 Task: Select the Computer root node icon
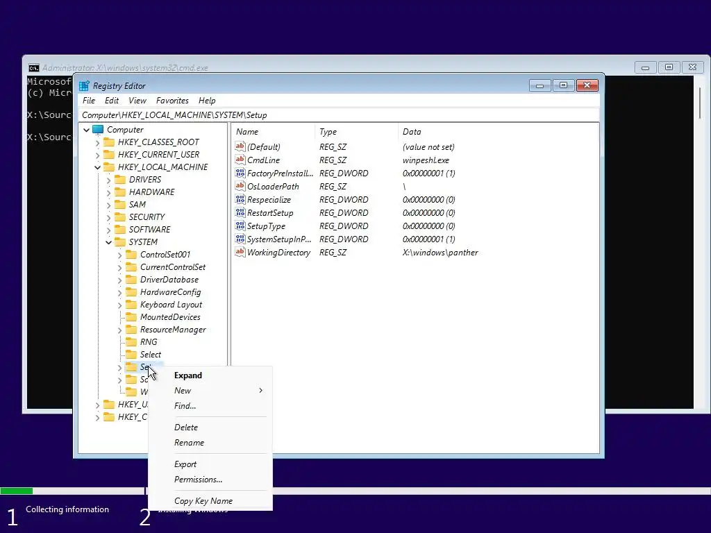[98, 130]
